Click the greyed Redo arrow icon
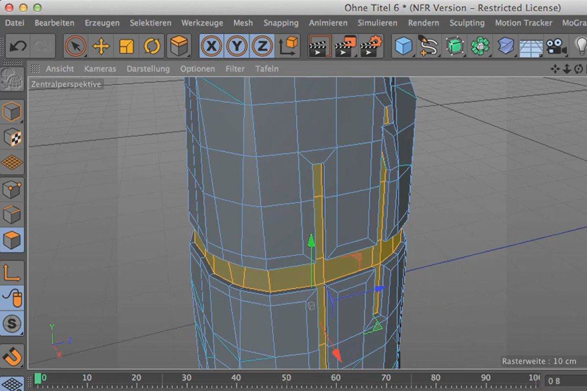Viewport: 587px width, 391px height. pyautogui.click(x=43, y=46)
